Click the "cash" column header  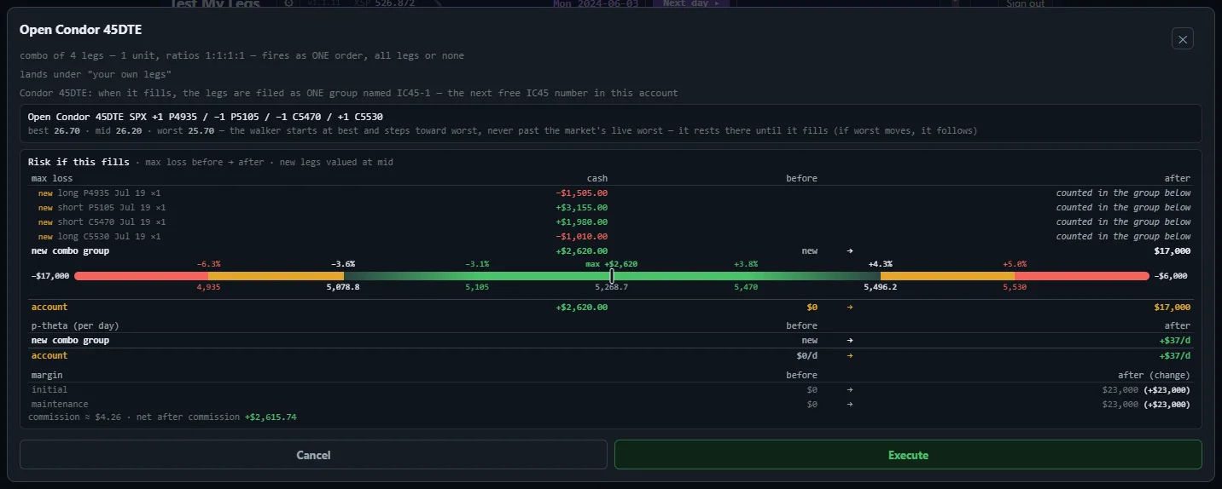tap(597, 178)
